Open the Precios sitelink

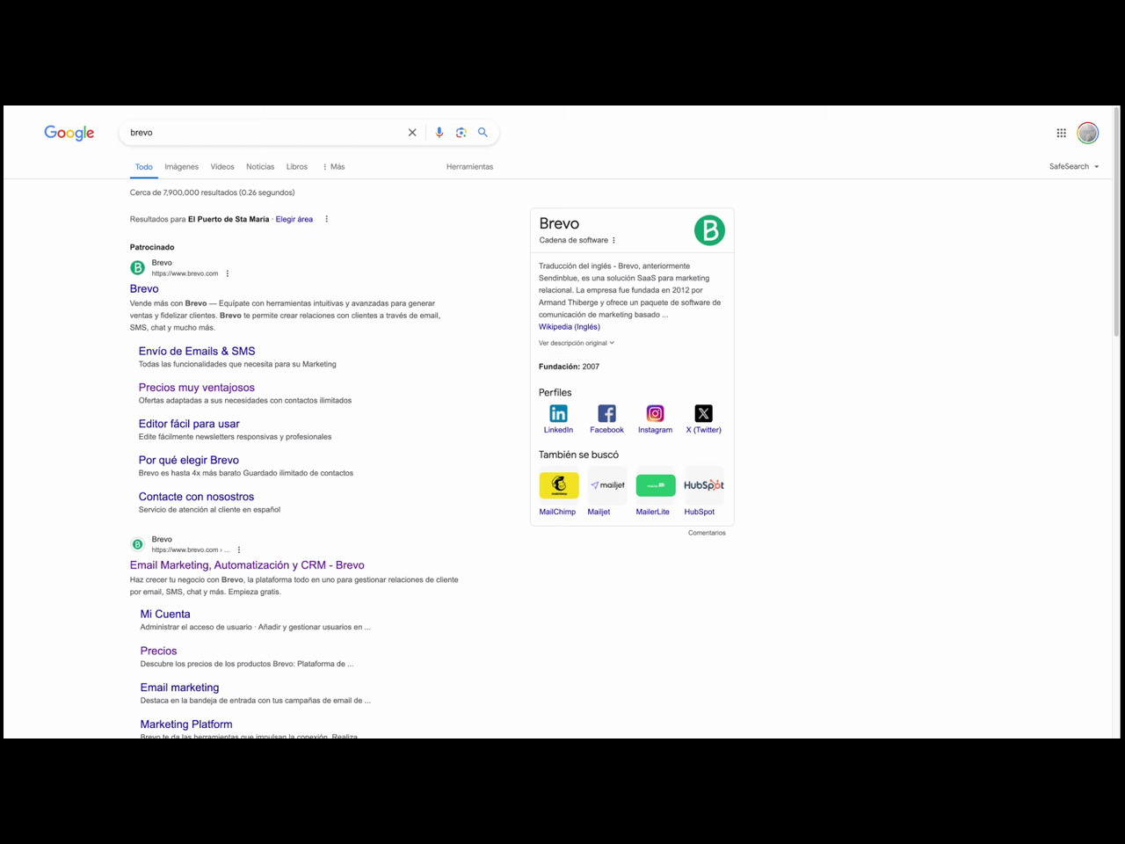click(x=158, y=651)
